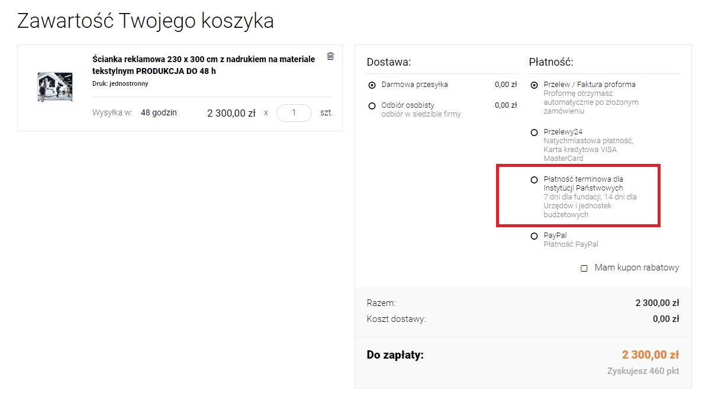The image size is (702, 403).
Task: Click the Druk: jednostronny attribute text
Action: pos(115,83)
